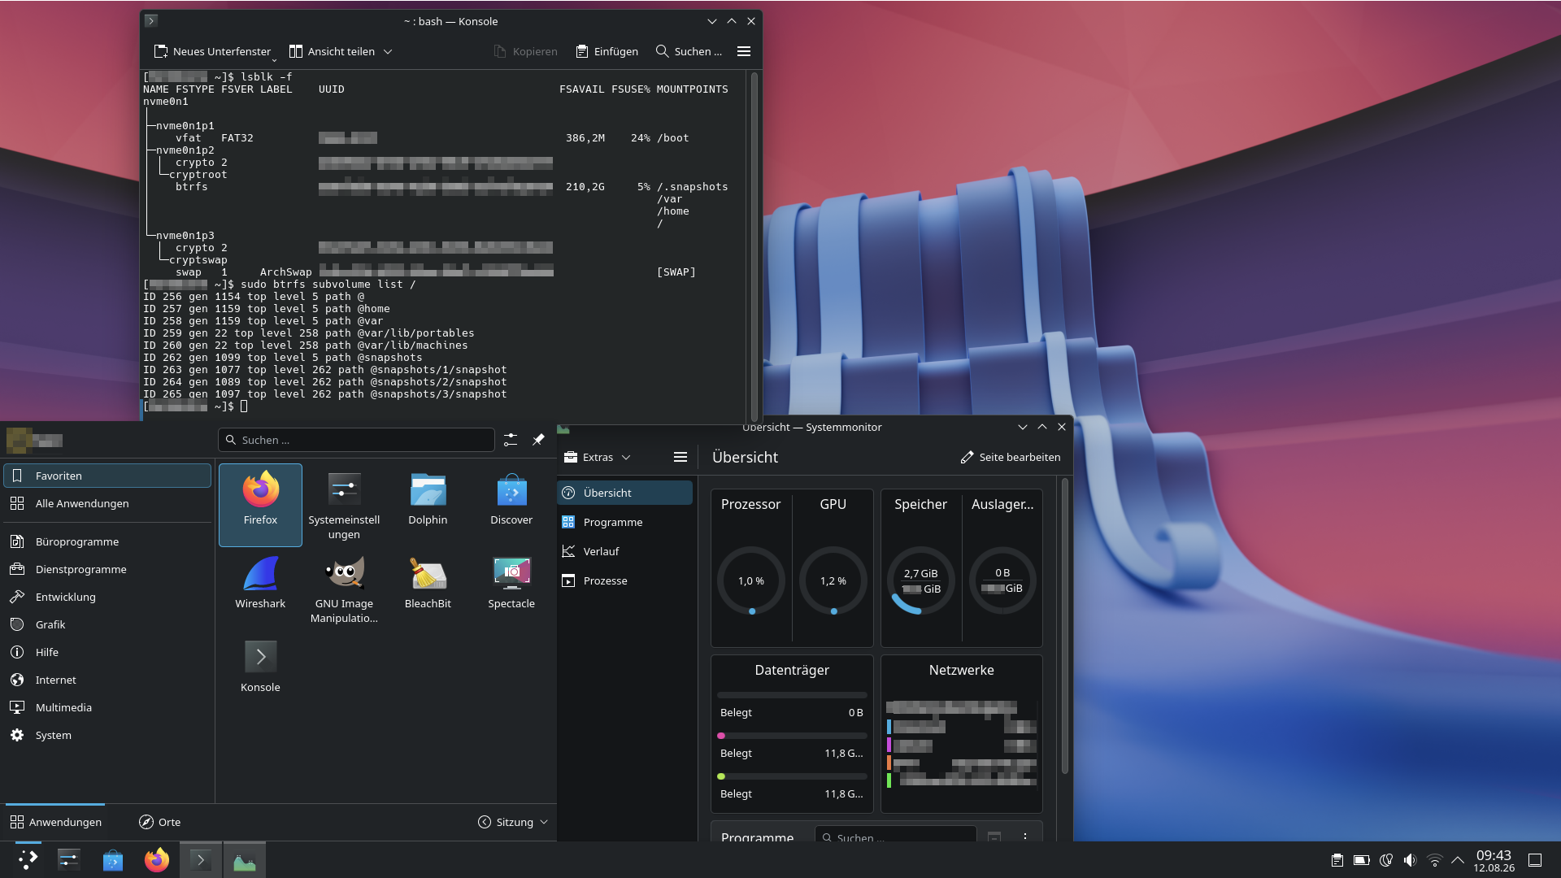The height and width of the screenshot is (878, 1561).
Task: Click Einfügen in the Konsole toolbar
Action: [607, 51]
